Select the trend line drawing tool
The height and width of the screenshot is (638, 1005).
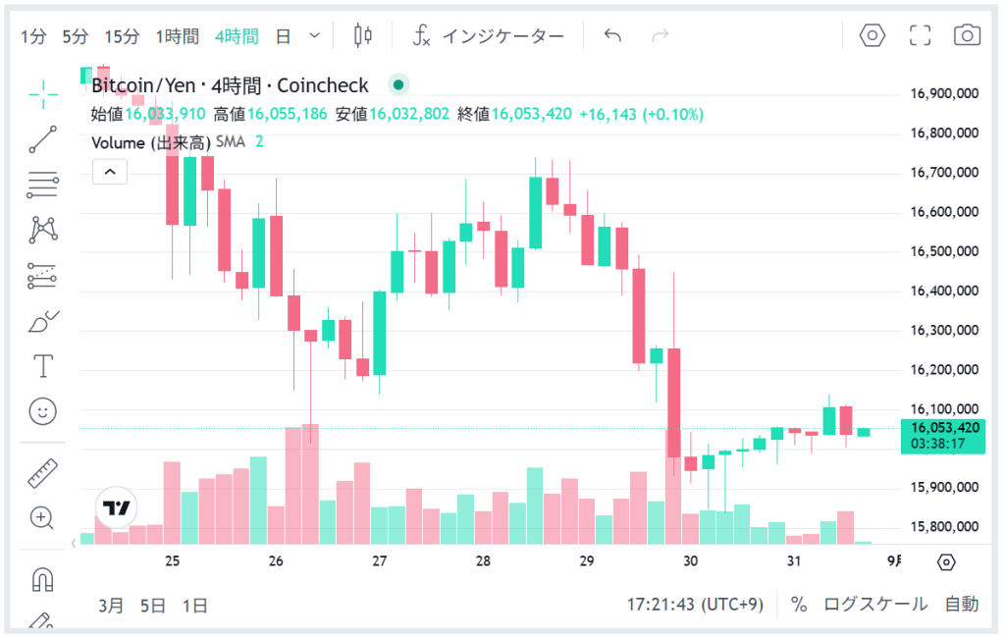43,139
